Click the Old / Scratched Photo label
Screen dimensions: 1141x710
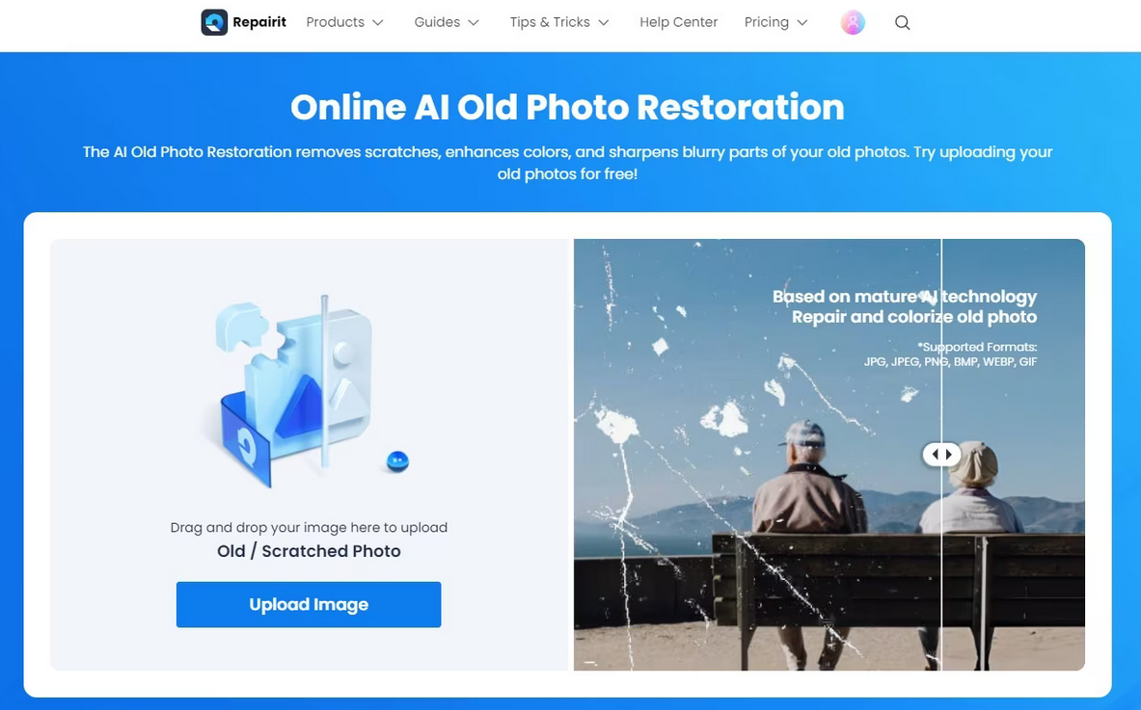(309, 551)
